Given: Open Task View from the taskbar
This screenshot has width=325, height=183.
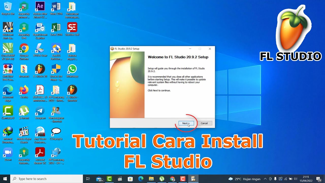Looking at the screenshot, I should 88,179.
